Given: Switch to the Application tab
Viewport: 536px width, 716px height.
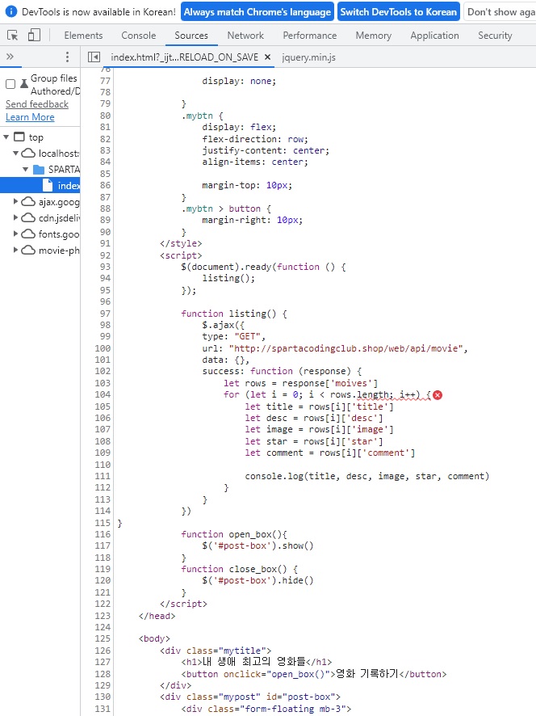Looking at the screenshot, I should tap(435, 36).
